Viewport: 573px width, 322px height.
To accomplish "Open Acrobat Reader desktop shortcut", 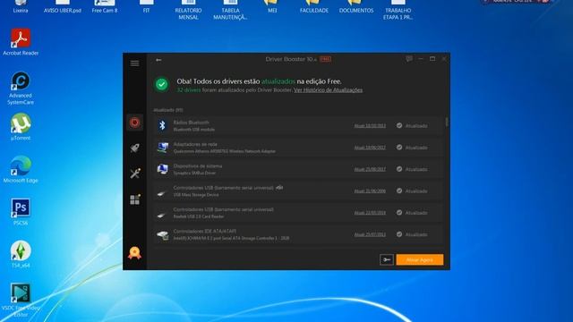I will click(x=21, y=42).
